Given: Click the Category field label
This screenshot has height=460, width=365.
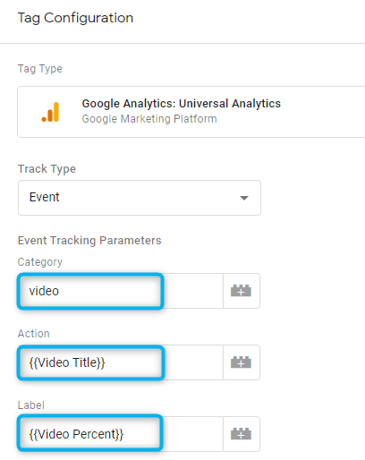Looking at the screenshot, I should (40, 262).
